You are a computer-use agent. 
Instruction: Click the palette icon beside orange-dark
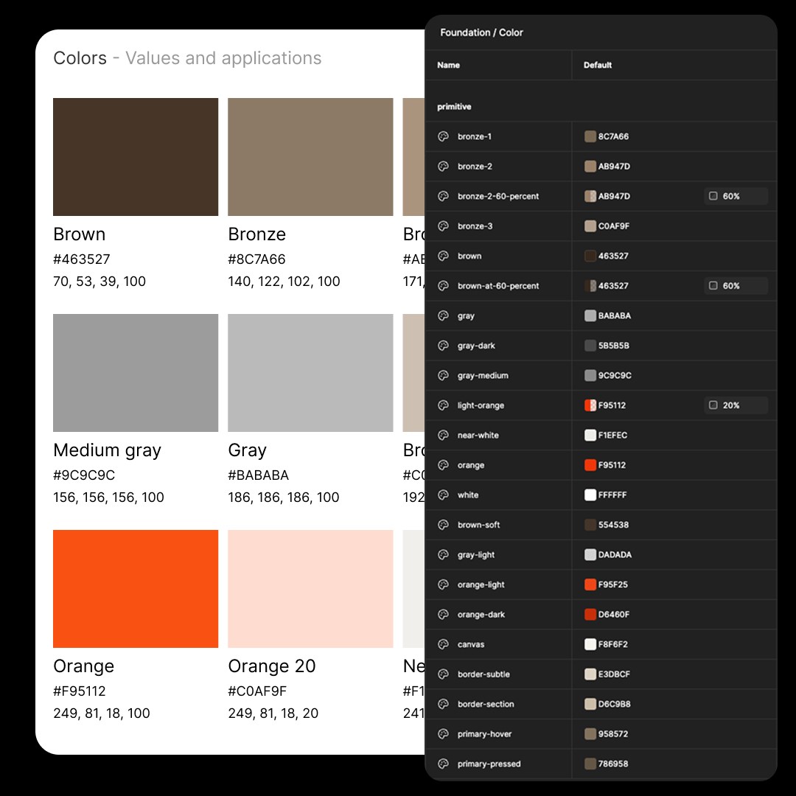[443, 614]
